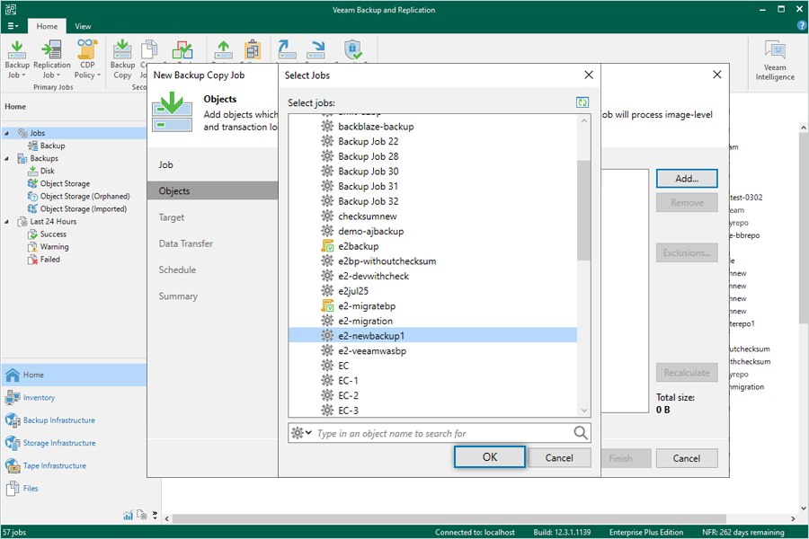Open the main application menu button
The image size is (809, 539).
[13, 26]
